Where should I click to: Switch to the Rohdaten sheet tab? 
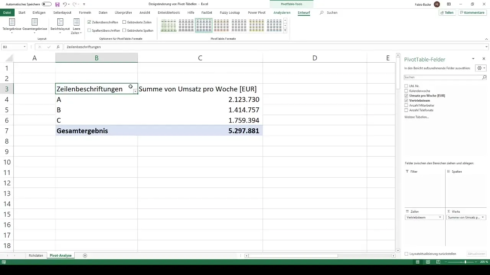click(36, 255)
